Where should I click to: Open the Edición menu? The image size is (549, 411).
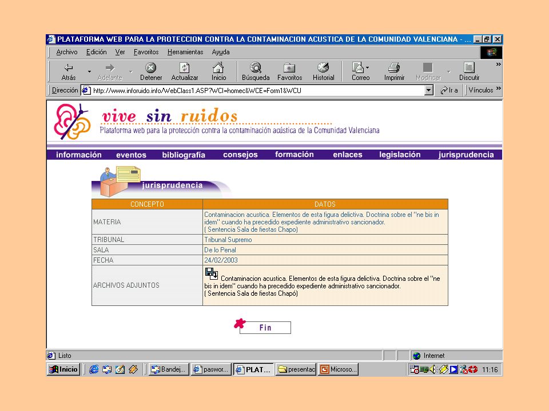(x=96, y=52)
